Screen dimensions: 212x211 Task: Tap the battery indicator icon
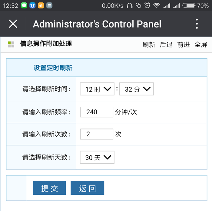point(189,5)
